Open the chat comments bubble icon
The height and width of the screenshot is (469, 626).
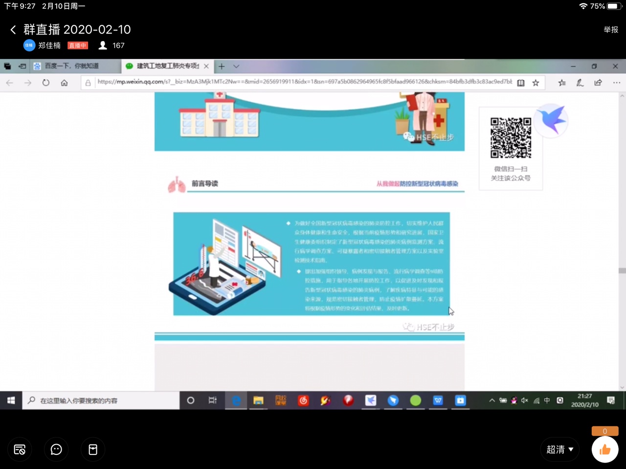[x=56, y=449]
